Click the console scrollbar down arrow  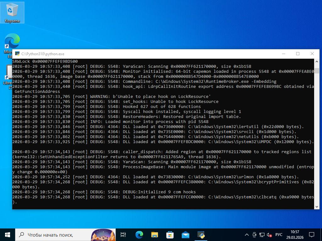coord(317,206)
